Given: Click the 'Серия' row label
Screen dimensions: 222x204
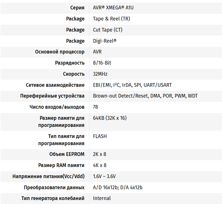Looking at the screenshot, I should point(77,8).
